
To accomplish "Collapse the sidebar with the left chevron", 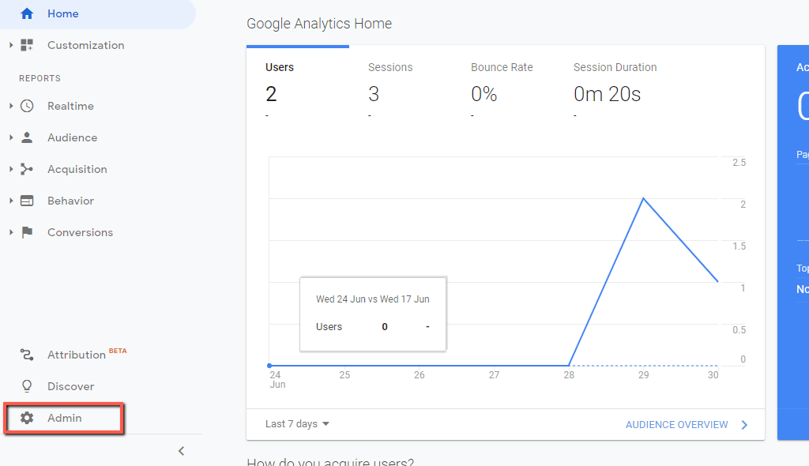I will [x=181, y=451].
